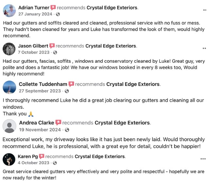Click the recommend star badge beside Adrian Turner
Screen dimensions: 212x184
click(53, 8)
